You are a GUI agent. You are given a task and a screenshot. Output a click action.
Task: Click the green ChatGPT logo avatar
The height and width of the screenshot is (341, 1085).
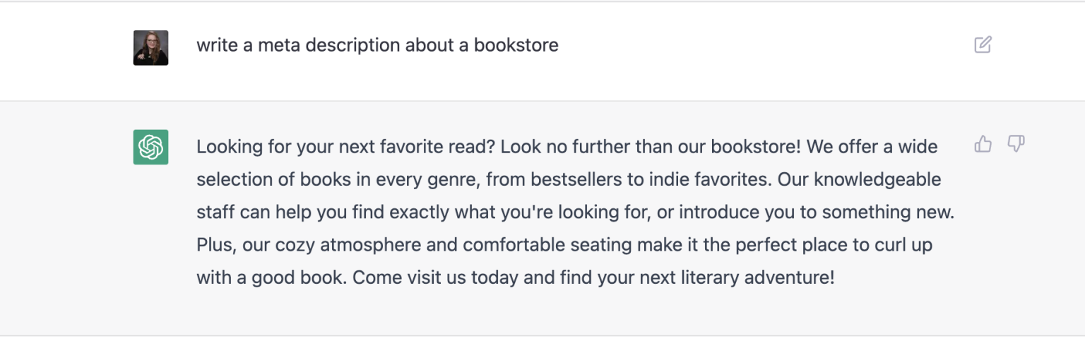[x=150, y=147]
